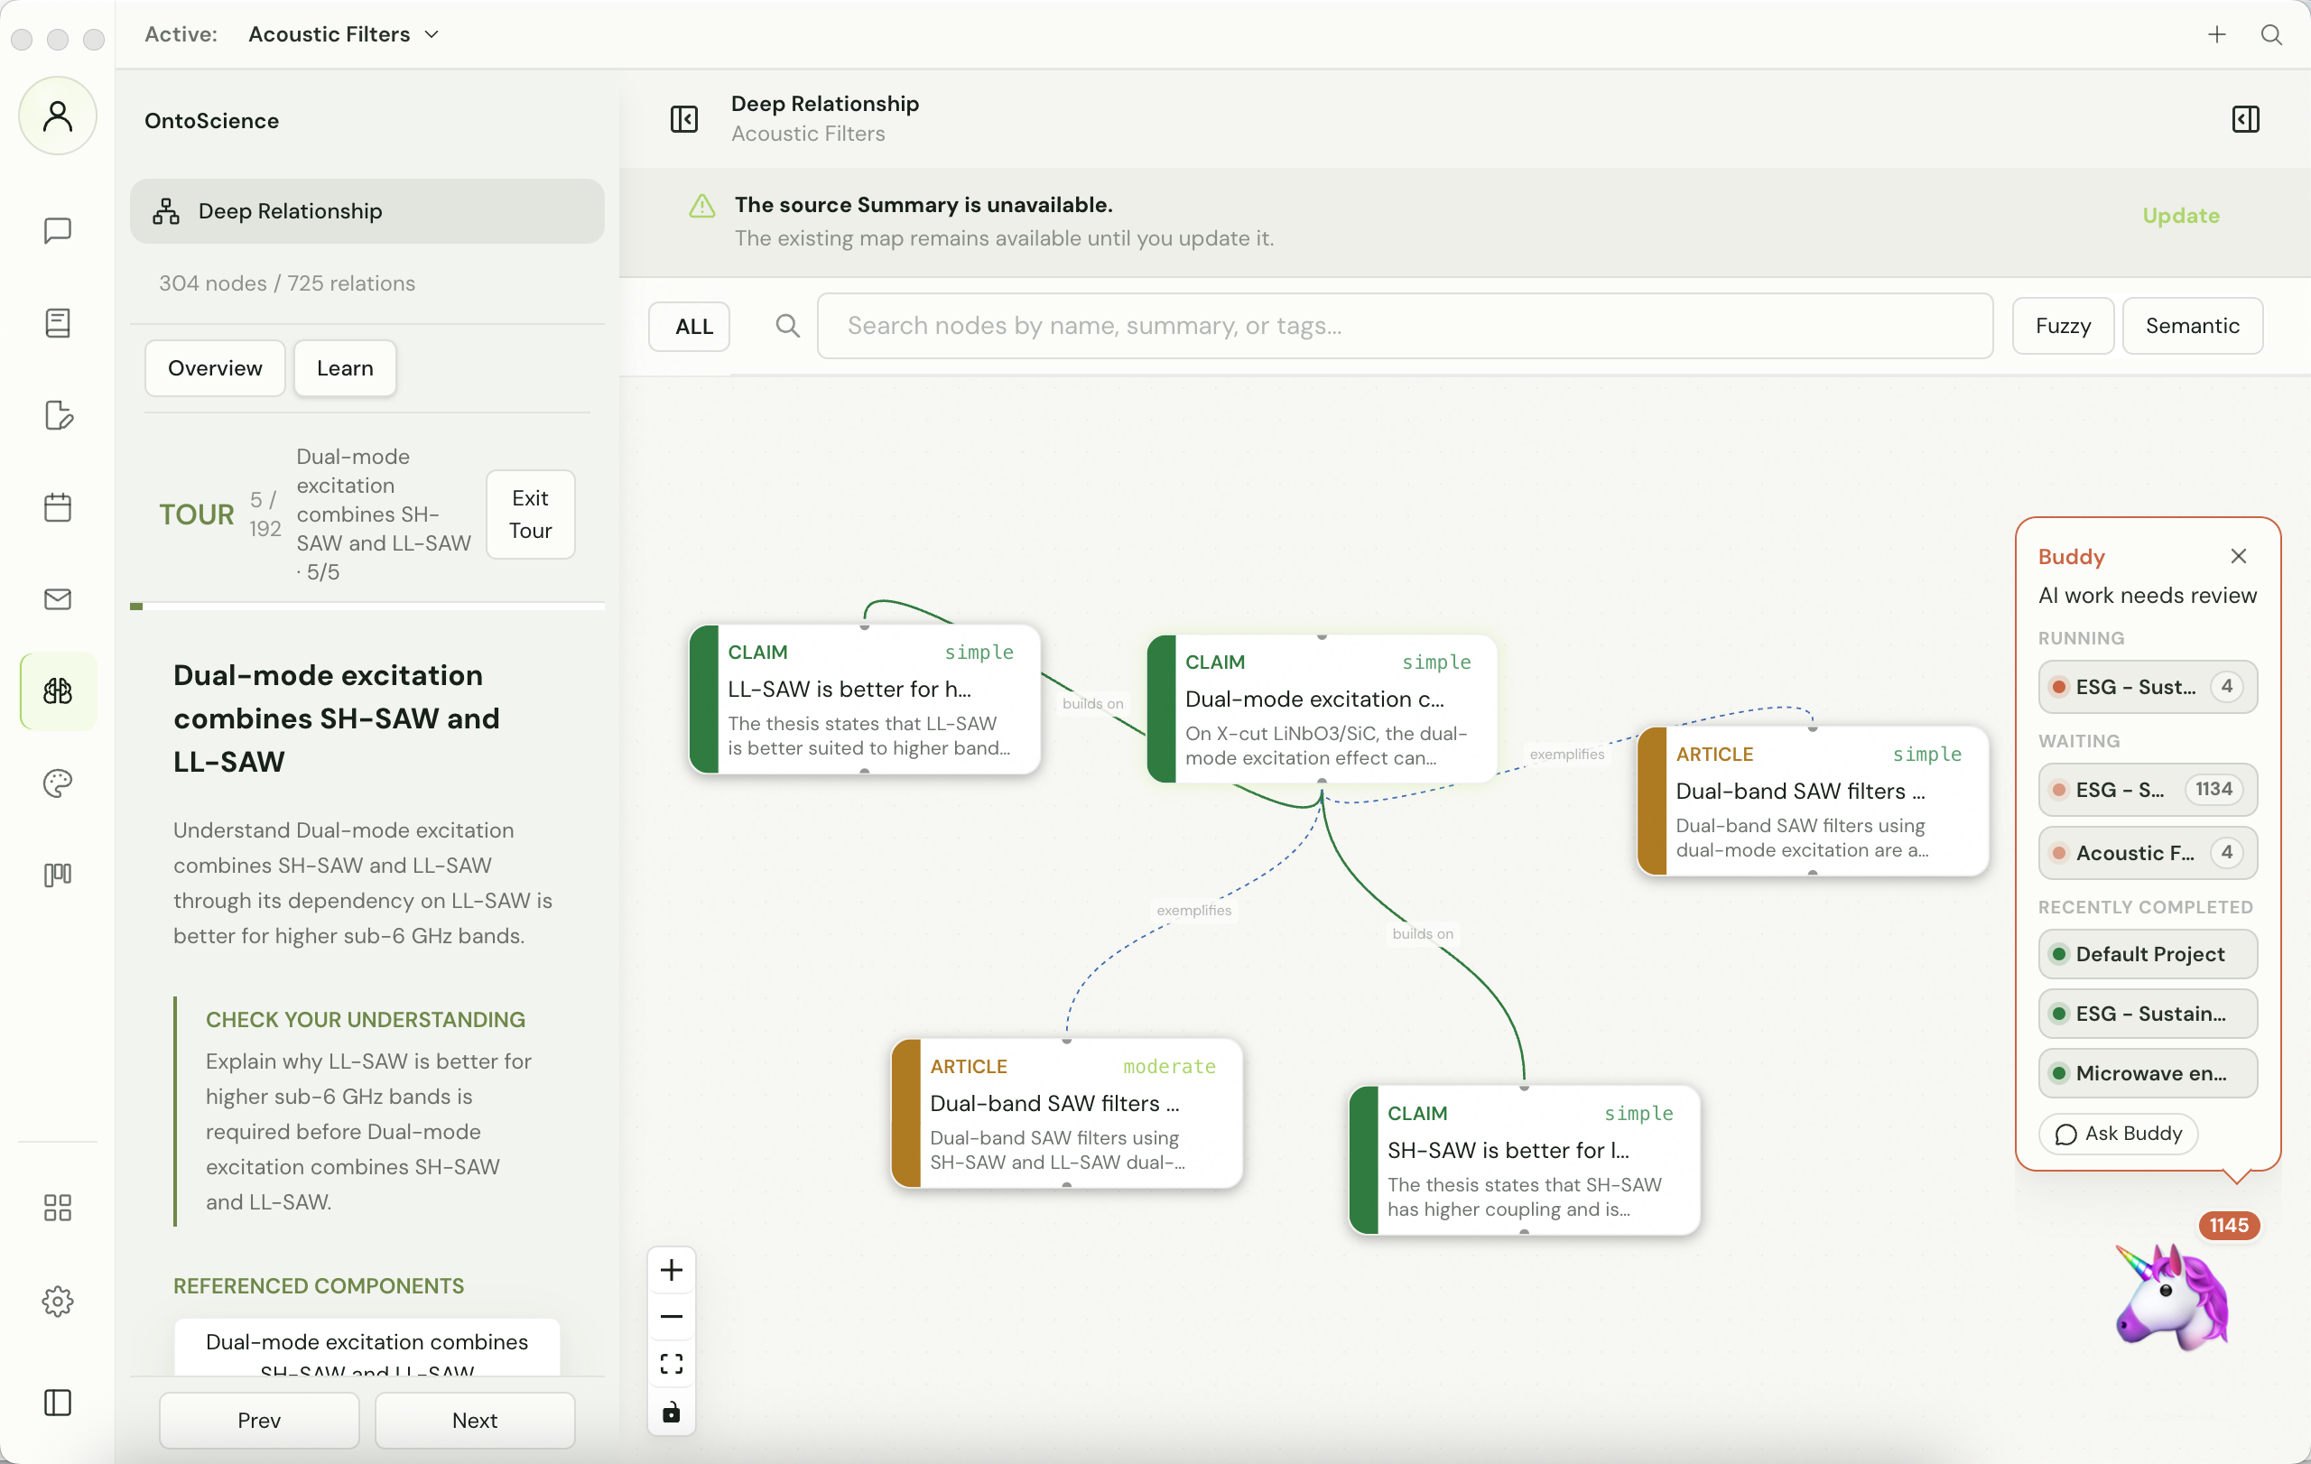Open the moderate Dual-band SAW filters article node
The width and height of the screenshot is (2311, 1464).
pyautogui.click(x=1067, y=1113)
